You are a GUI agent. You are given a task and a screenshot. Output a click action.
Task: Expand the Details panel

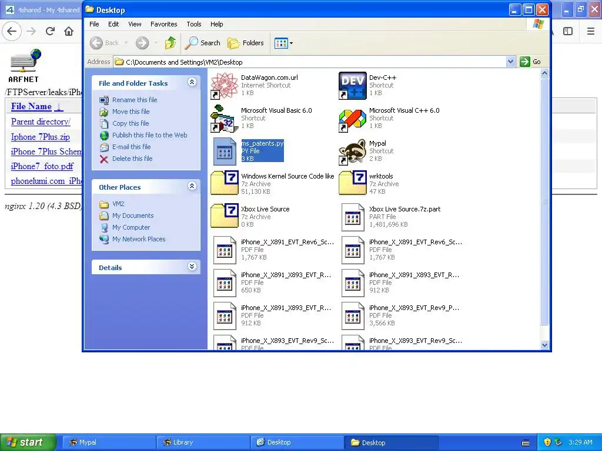pos(192,267)
